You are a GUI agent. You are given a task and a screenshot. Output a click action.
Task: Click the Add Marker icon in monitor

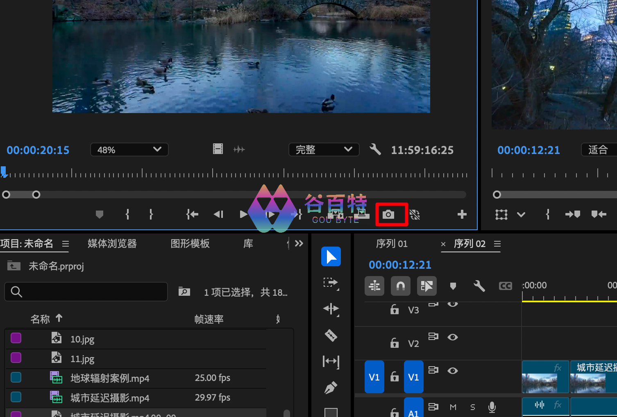pyautogui.click(x=99, y=214)
